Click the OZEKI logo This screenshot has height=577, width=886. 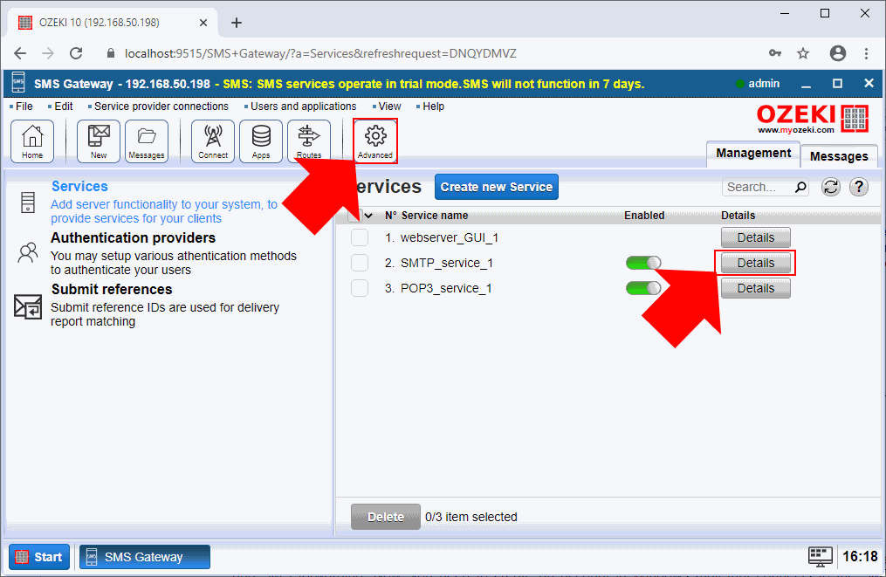coord(813,119)
